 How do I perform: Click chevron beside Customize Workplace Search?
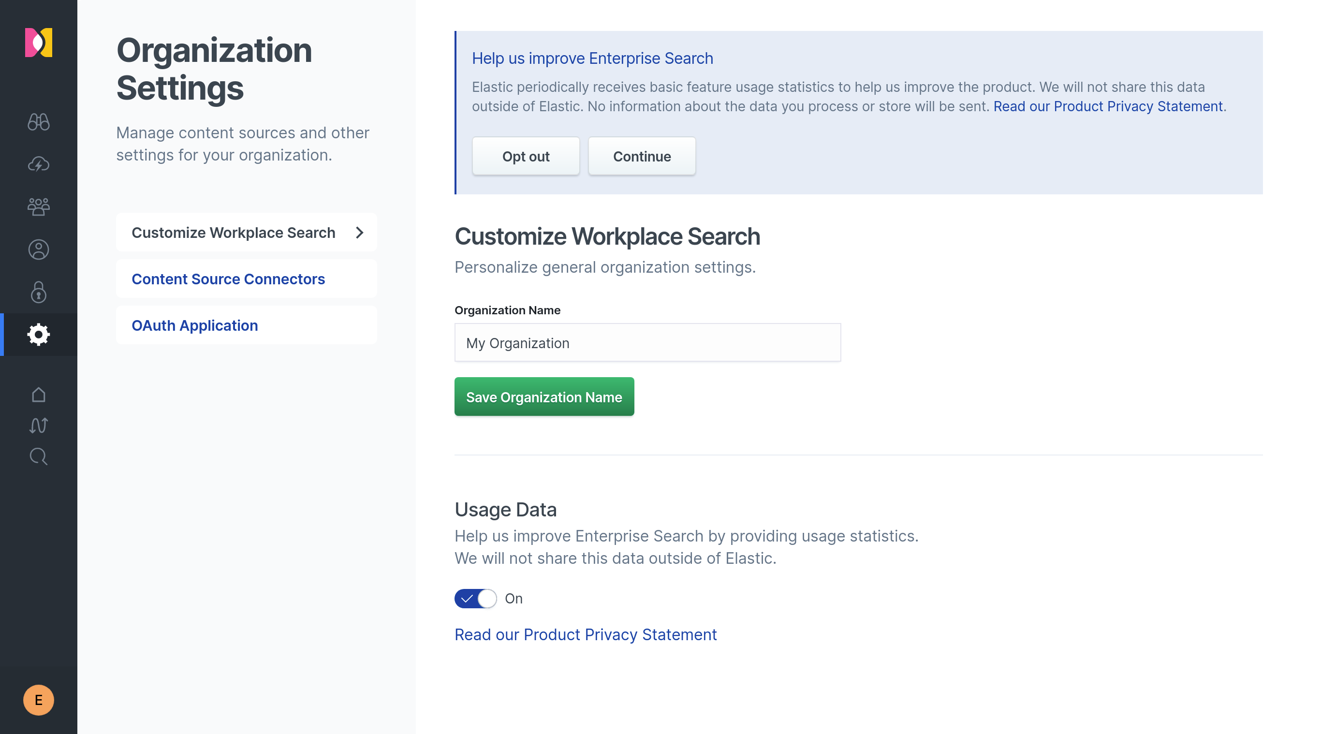click(359, 233)
